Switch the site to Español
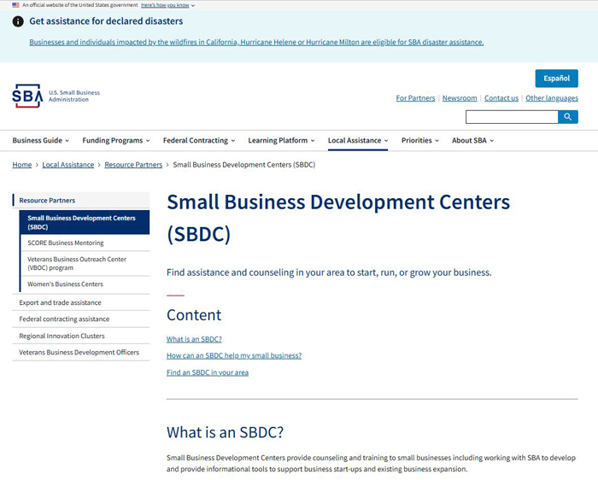 (x=556, y=79)
